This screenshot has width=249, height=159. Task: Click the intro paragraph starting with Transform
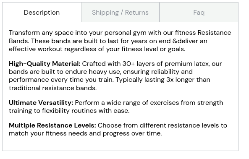(120, 41)
